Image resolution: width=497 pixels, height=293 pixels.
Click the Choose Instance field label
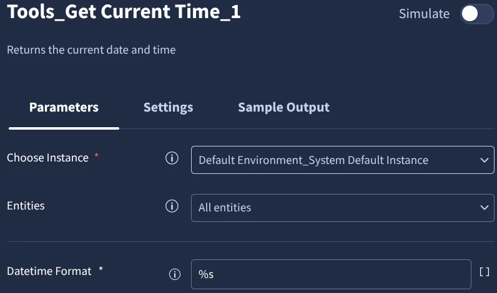pos(48,158)
